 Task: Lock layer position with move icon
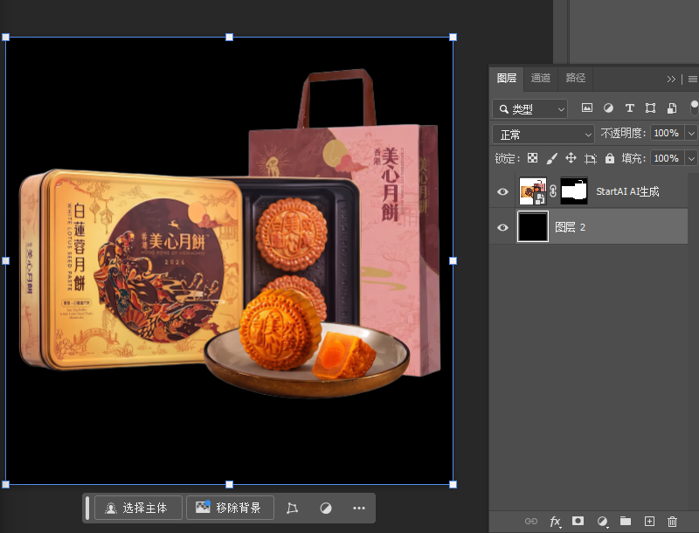(x=571, y=158)
